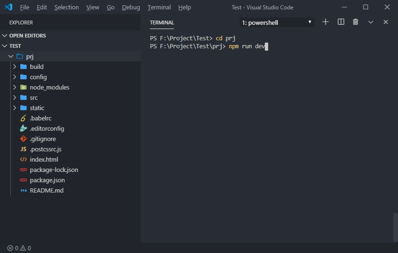
Task: Split the terminal pane
Action: point(341,22)
